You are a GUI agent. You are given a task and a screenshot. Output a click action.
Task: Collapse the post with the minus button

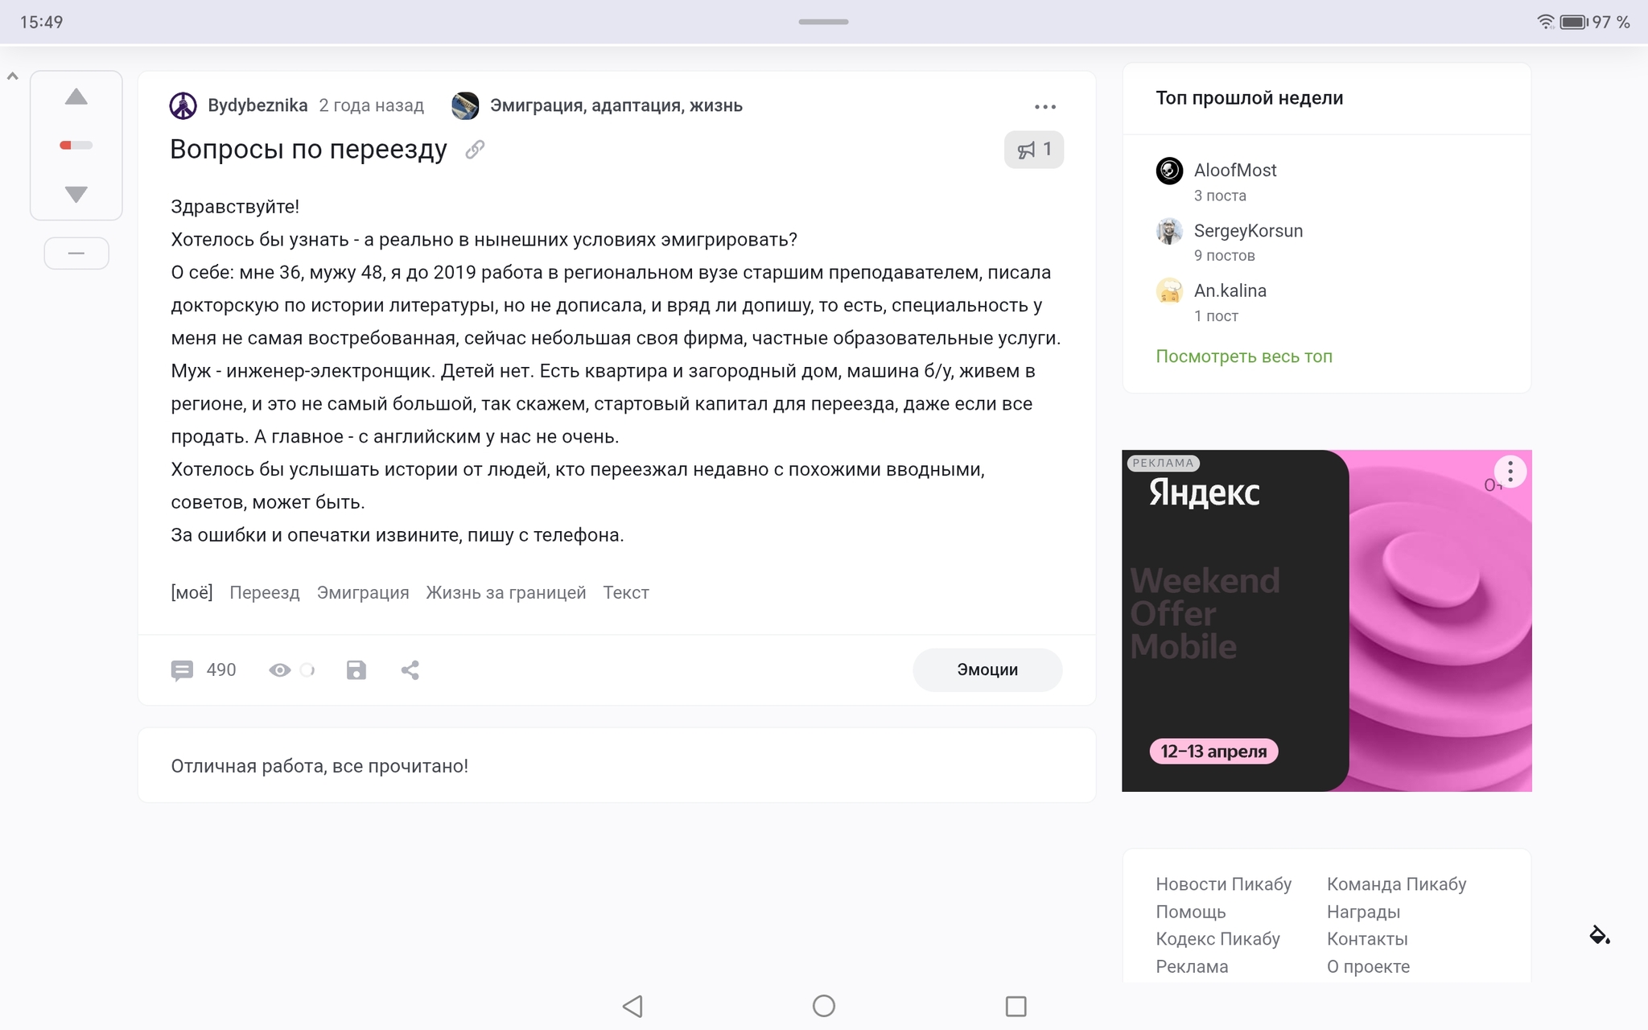(76, 253)
